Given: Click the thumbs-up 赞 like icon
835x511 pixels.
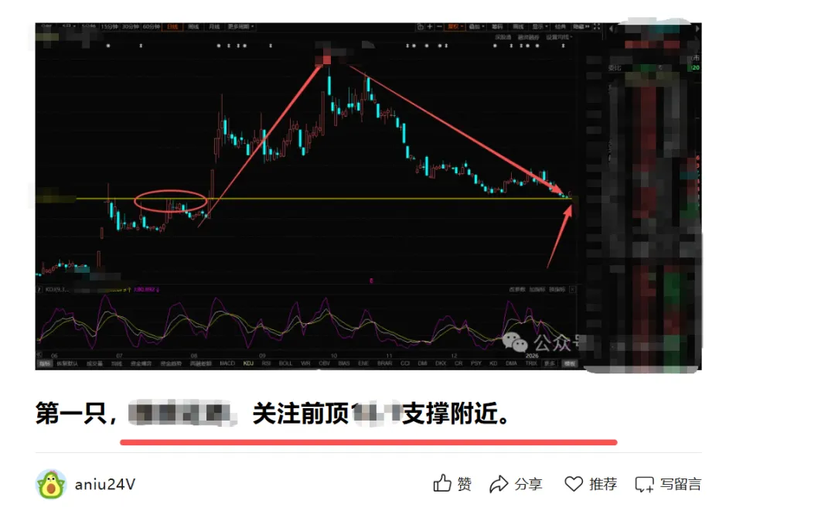Looking at the screenshot, I should click(x=442, y=483).
